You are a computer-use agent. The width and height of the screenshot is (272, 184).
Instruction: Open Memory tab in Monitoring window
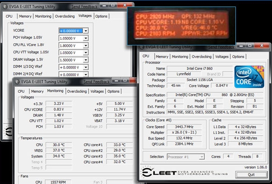coord(37,91)
